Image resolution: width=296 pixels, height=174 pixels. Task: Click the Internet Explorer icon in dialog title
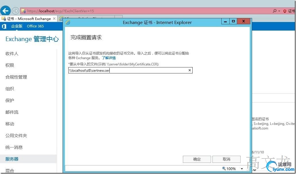68,22
